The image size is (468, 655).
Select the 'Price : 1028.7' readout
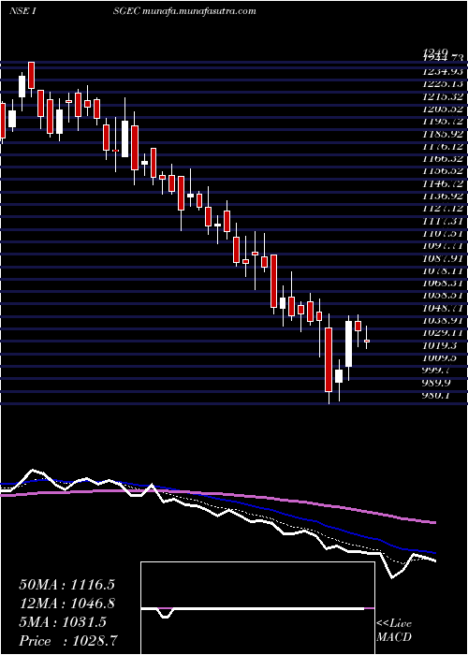pos(69,641)
